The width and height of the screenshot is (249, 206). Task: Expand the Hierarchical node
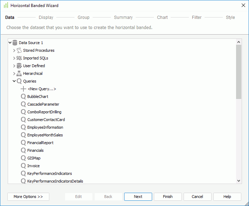(x=14, y=73)
